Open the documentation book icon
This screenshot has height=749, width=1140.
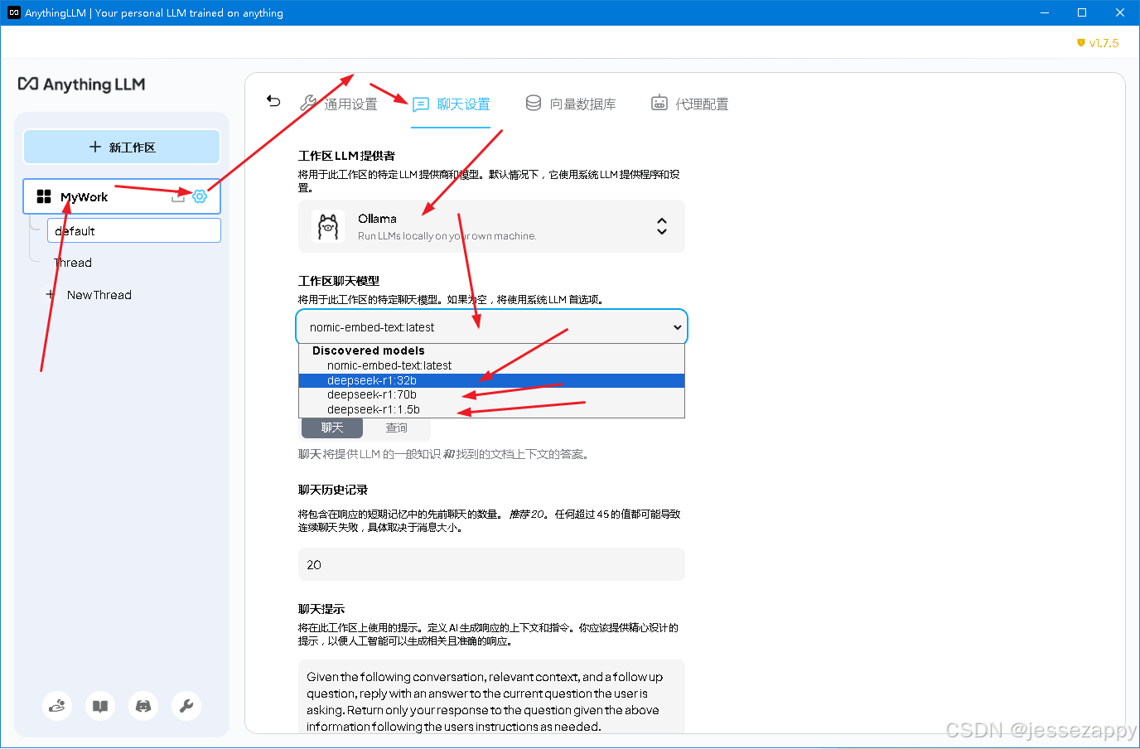click(100, 706)
